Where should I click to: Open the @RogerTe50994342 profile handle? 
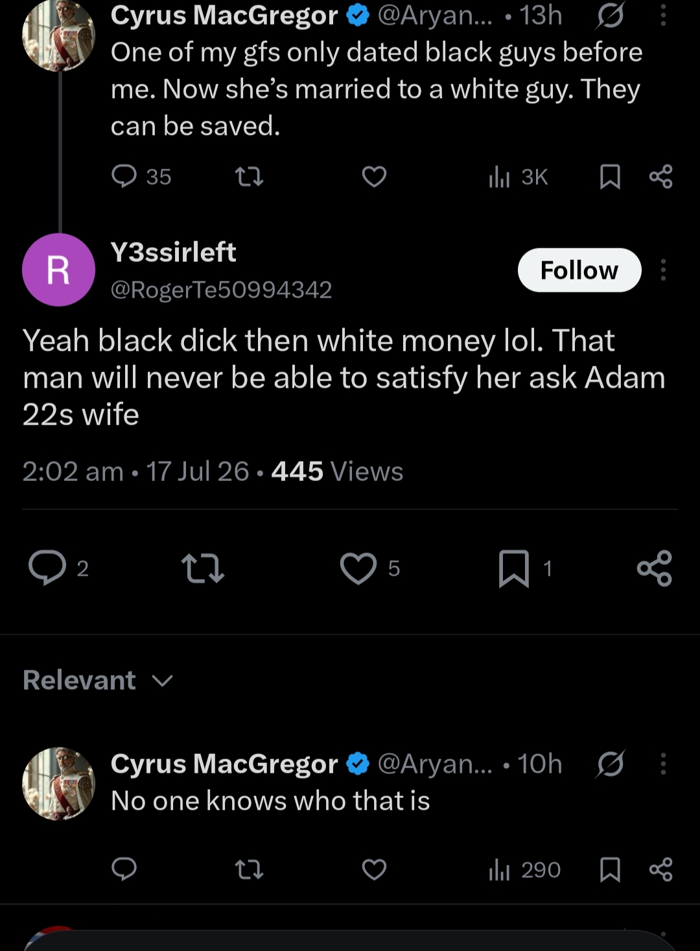pyautogui.click(x=221, y=289)
